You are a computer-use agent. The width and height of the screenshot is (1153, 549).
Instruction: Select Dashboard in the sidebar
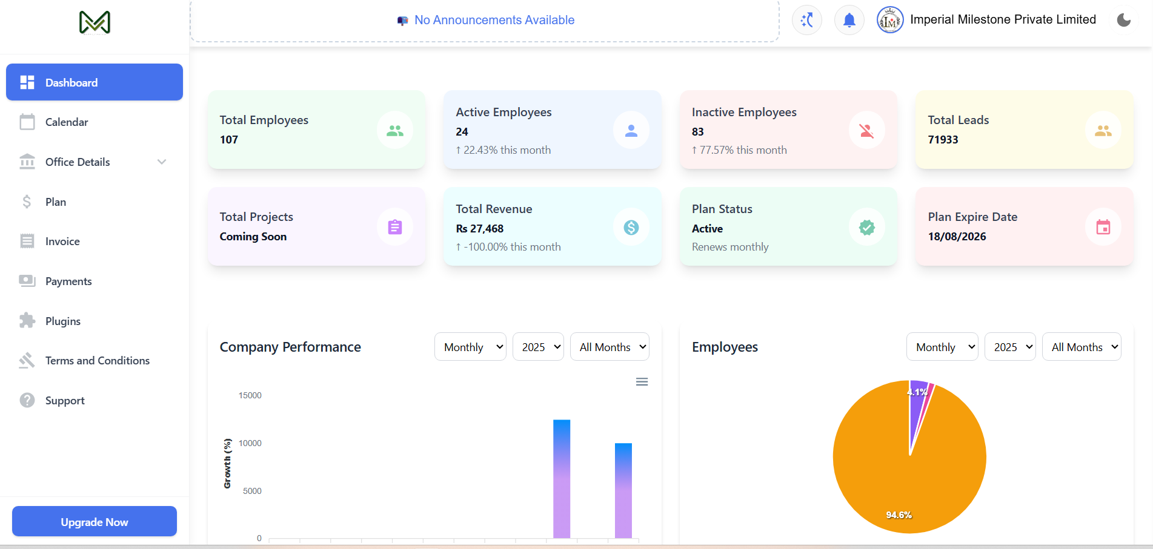tap(71, 82)
